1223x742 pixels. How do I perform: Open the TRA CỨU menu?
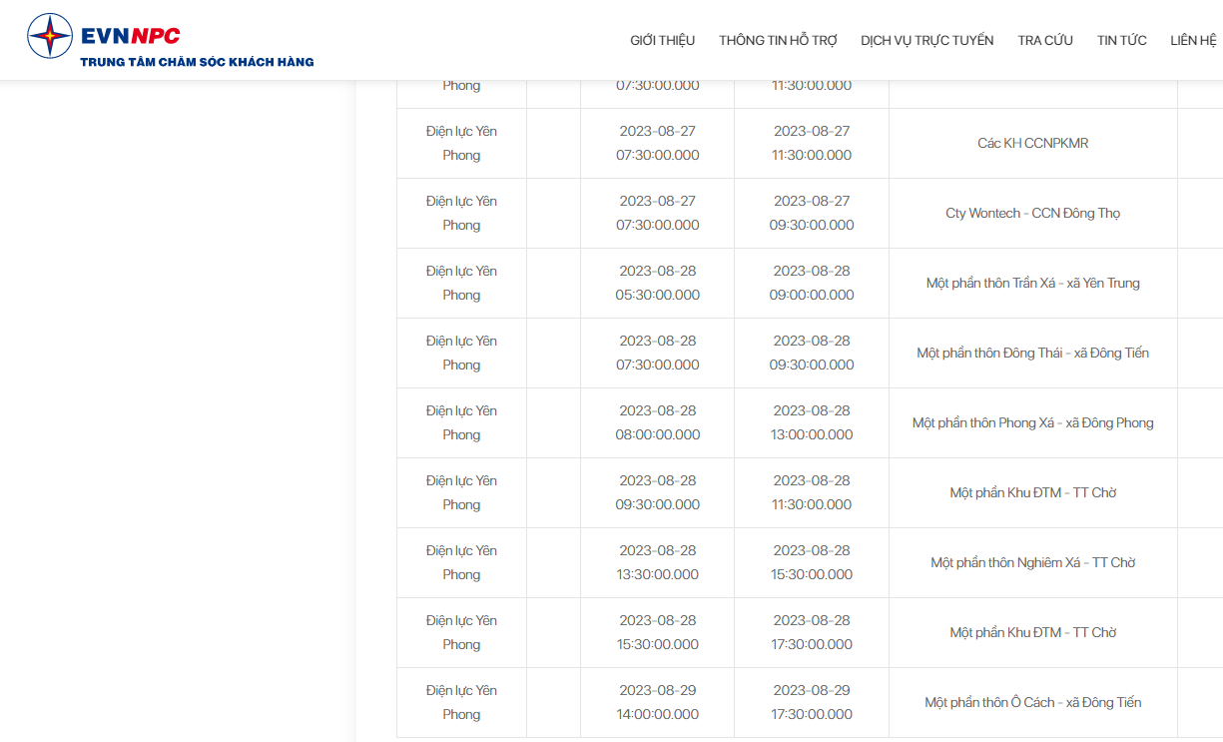pos(1045,41)
